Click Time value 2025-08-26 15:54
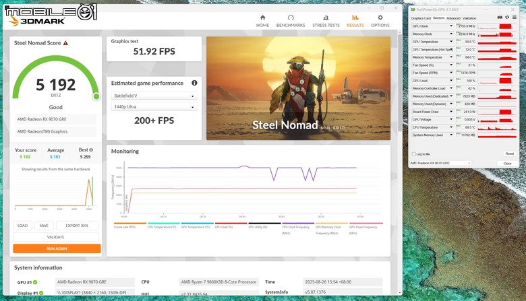This screenshot has height=301, width=526. point(343,282)
